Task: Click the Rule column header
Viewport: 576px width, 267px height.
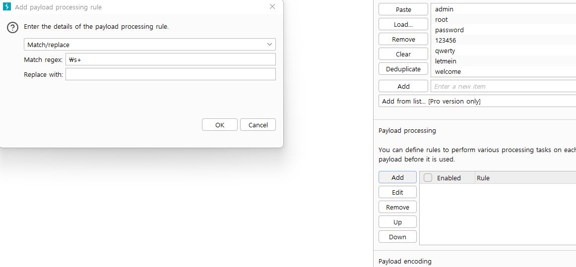Action: pyautogui.click(x=483, y=178)
